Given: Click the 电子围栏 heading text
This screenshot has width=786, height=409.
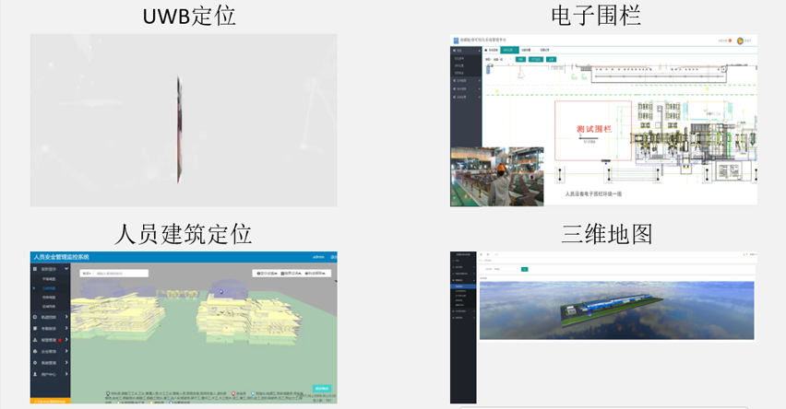Looking at the screenshot, I should tap(596, 16).
